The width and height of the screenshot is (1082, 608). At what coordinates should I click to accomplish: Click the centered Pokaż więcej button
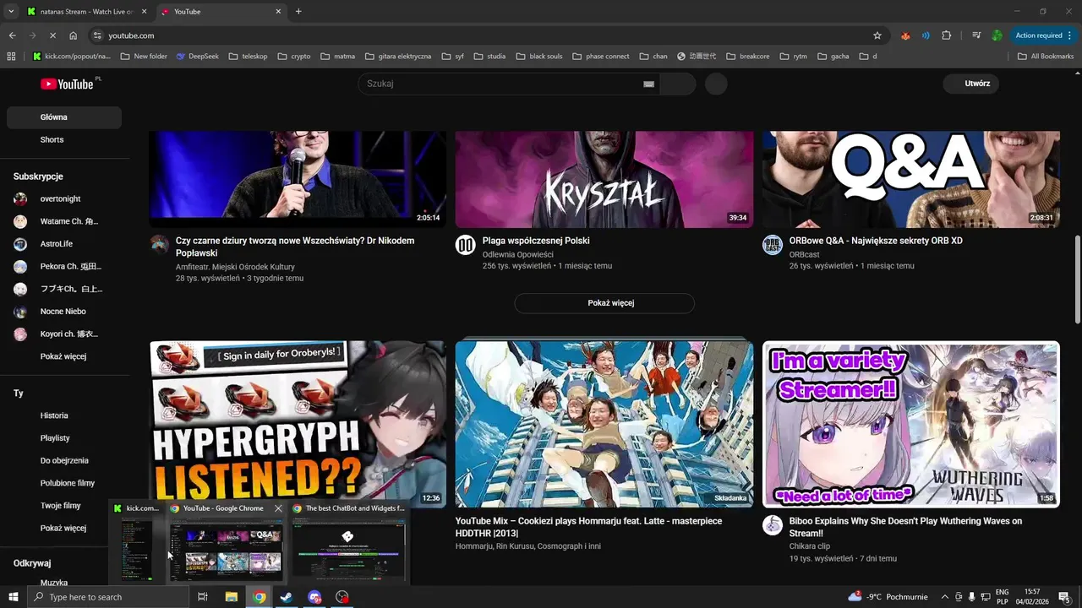pyautogui.click(x=604, y=303)
